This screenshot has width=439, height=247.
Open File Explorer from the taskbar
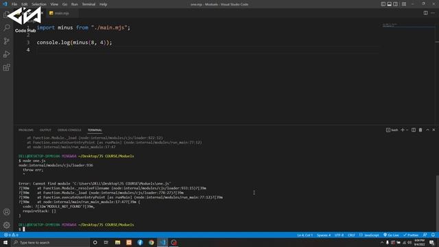[117, 242]
